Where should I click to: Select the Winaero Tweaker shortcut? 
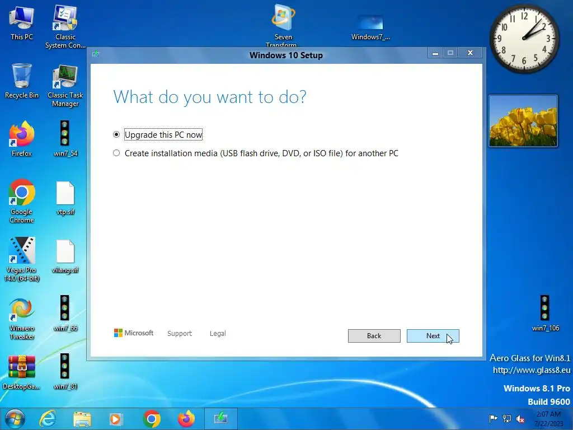22,319
